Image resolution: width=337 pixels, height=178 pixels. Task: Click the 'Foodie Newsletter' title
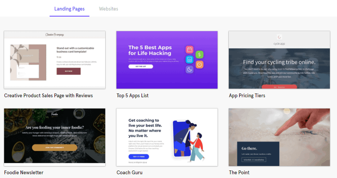pyautogui.click(x=24, y=172)
